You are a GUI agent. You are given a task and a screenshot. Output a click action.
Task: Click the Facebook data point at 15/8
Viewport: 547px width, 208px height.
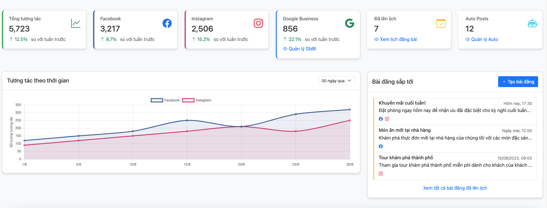point(187,120)
